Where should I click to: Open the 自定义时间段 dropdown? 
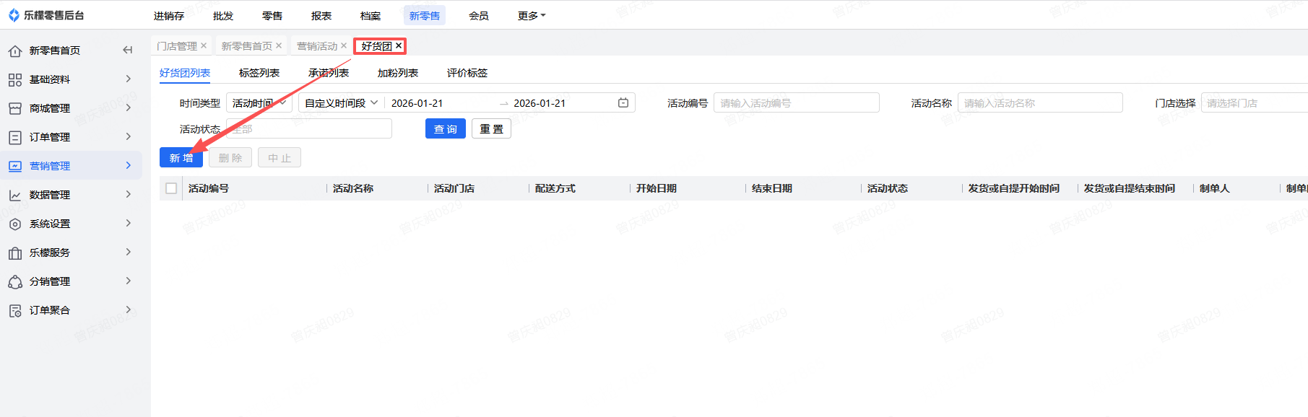click(342, 103)
